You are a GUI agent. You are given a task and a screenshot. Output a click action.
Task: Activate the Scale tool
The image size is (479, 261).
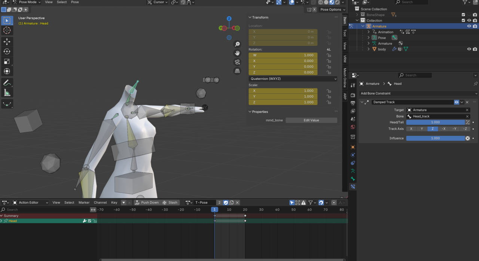7,61
